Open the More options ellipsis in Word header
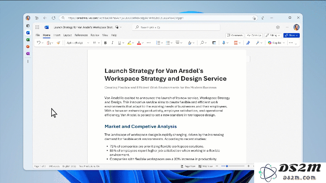326x183 pixels. click(x=287, y=27)
